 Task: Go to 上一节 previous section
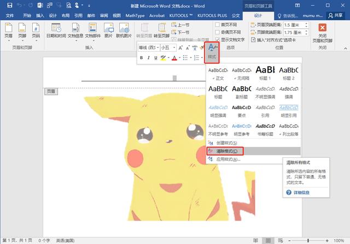(x=180, y=25)
